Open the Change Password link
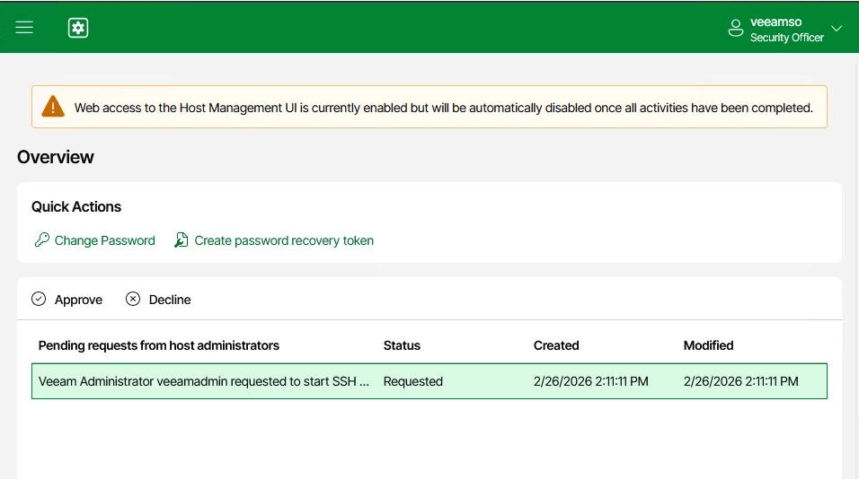The height and width of the screenshot is (479, 859). pyautogui.click(x=104, y=240)
